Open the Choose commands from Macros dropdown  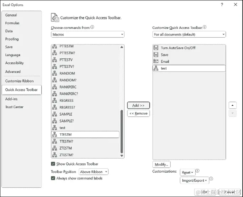coord(88,34)
